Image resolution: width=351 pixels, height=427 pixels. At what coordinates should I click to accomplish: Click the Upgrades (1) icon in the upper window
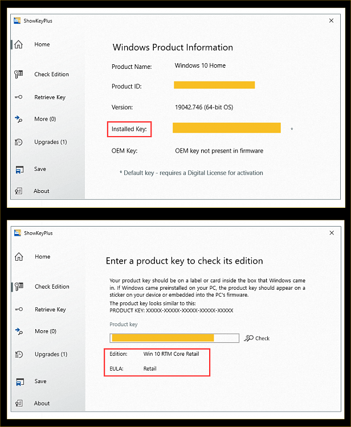[x=19, y=142]
